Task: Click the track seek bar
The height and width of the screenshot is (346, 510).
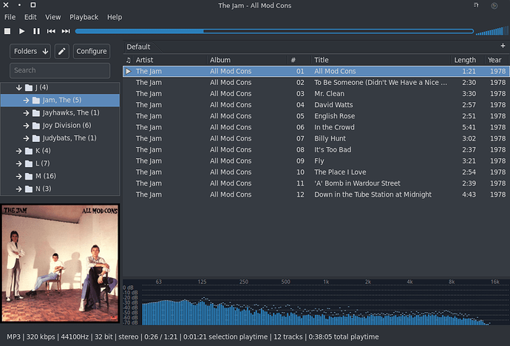Action: pyautogui.click(x=273, y=31)
